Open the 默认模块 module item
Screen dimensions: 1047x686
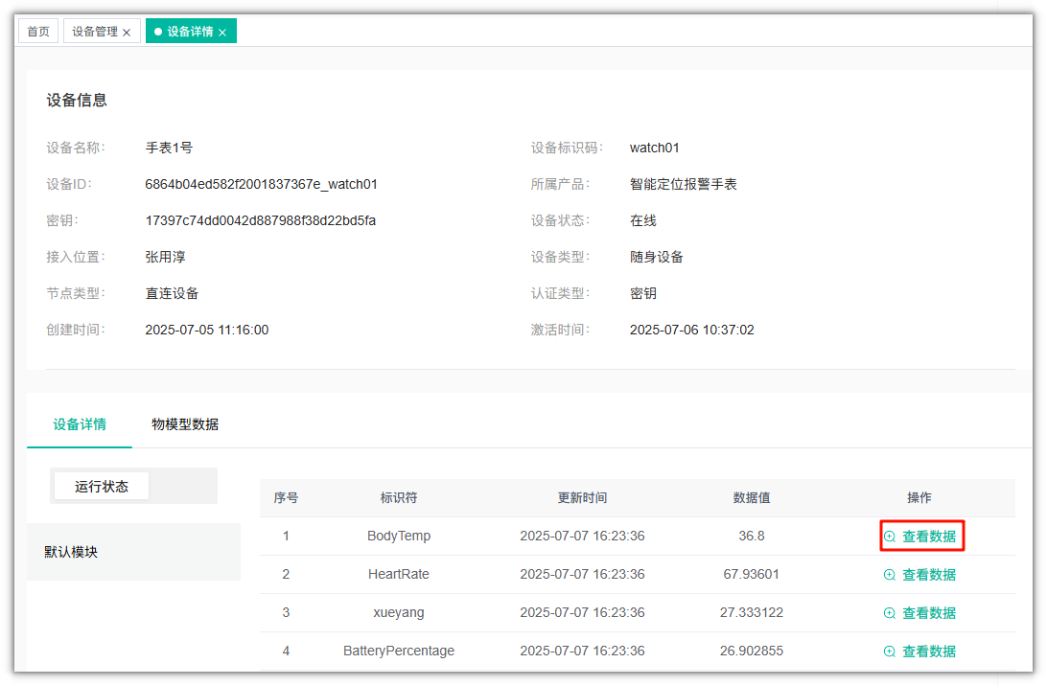tap(133, 552)
